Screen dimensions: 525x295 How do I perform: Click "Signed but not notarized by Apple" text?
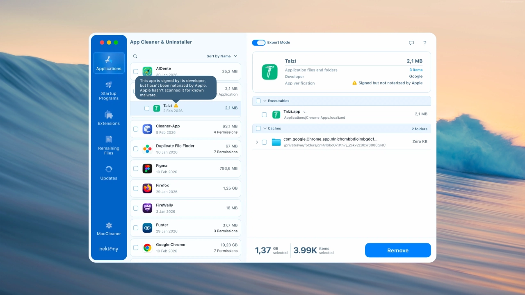click(x=390, y=83)
